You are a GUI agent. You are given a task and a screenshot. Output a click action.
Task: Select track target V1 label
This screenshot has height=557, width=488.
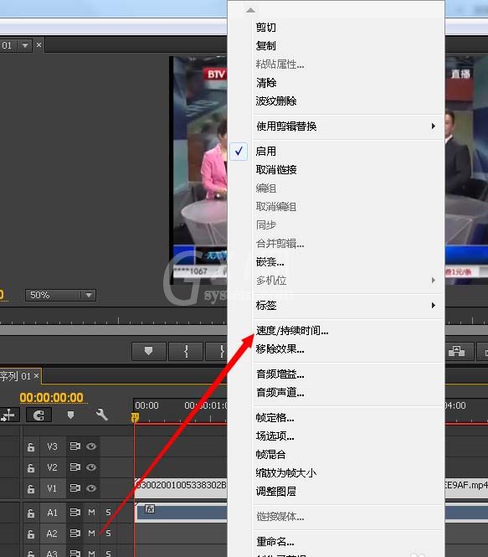pyautogui.click(x=52, y=488)
